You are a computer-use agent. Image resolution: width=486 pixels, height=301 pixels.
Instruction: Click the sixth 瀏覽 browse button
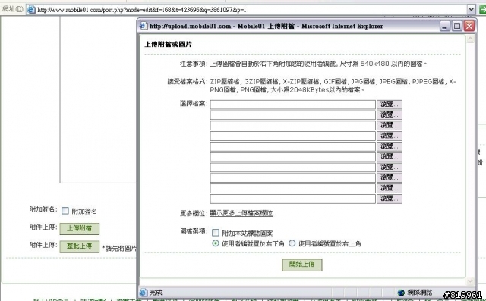coord(390,157)
